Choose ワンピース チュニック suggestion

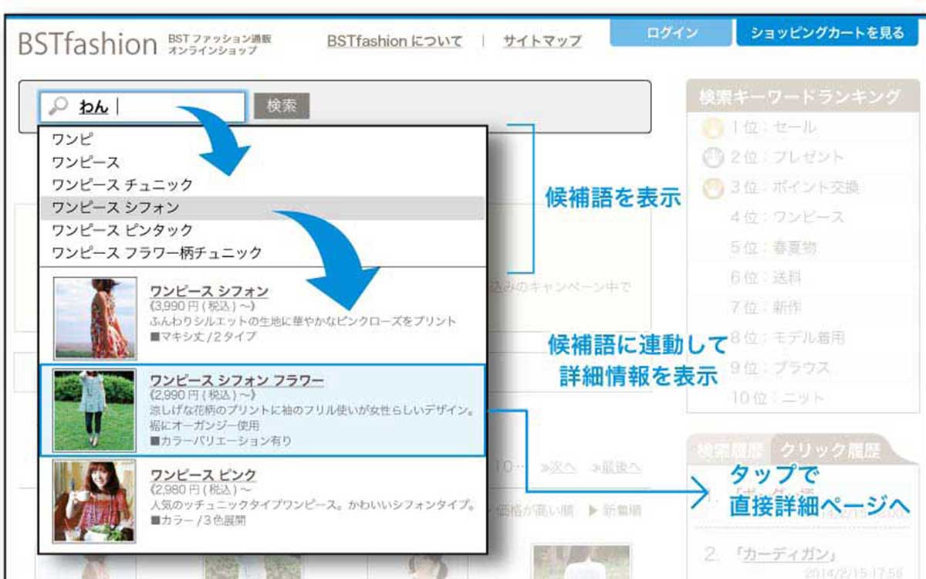click(x=122, y=185)
